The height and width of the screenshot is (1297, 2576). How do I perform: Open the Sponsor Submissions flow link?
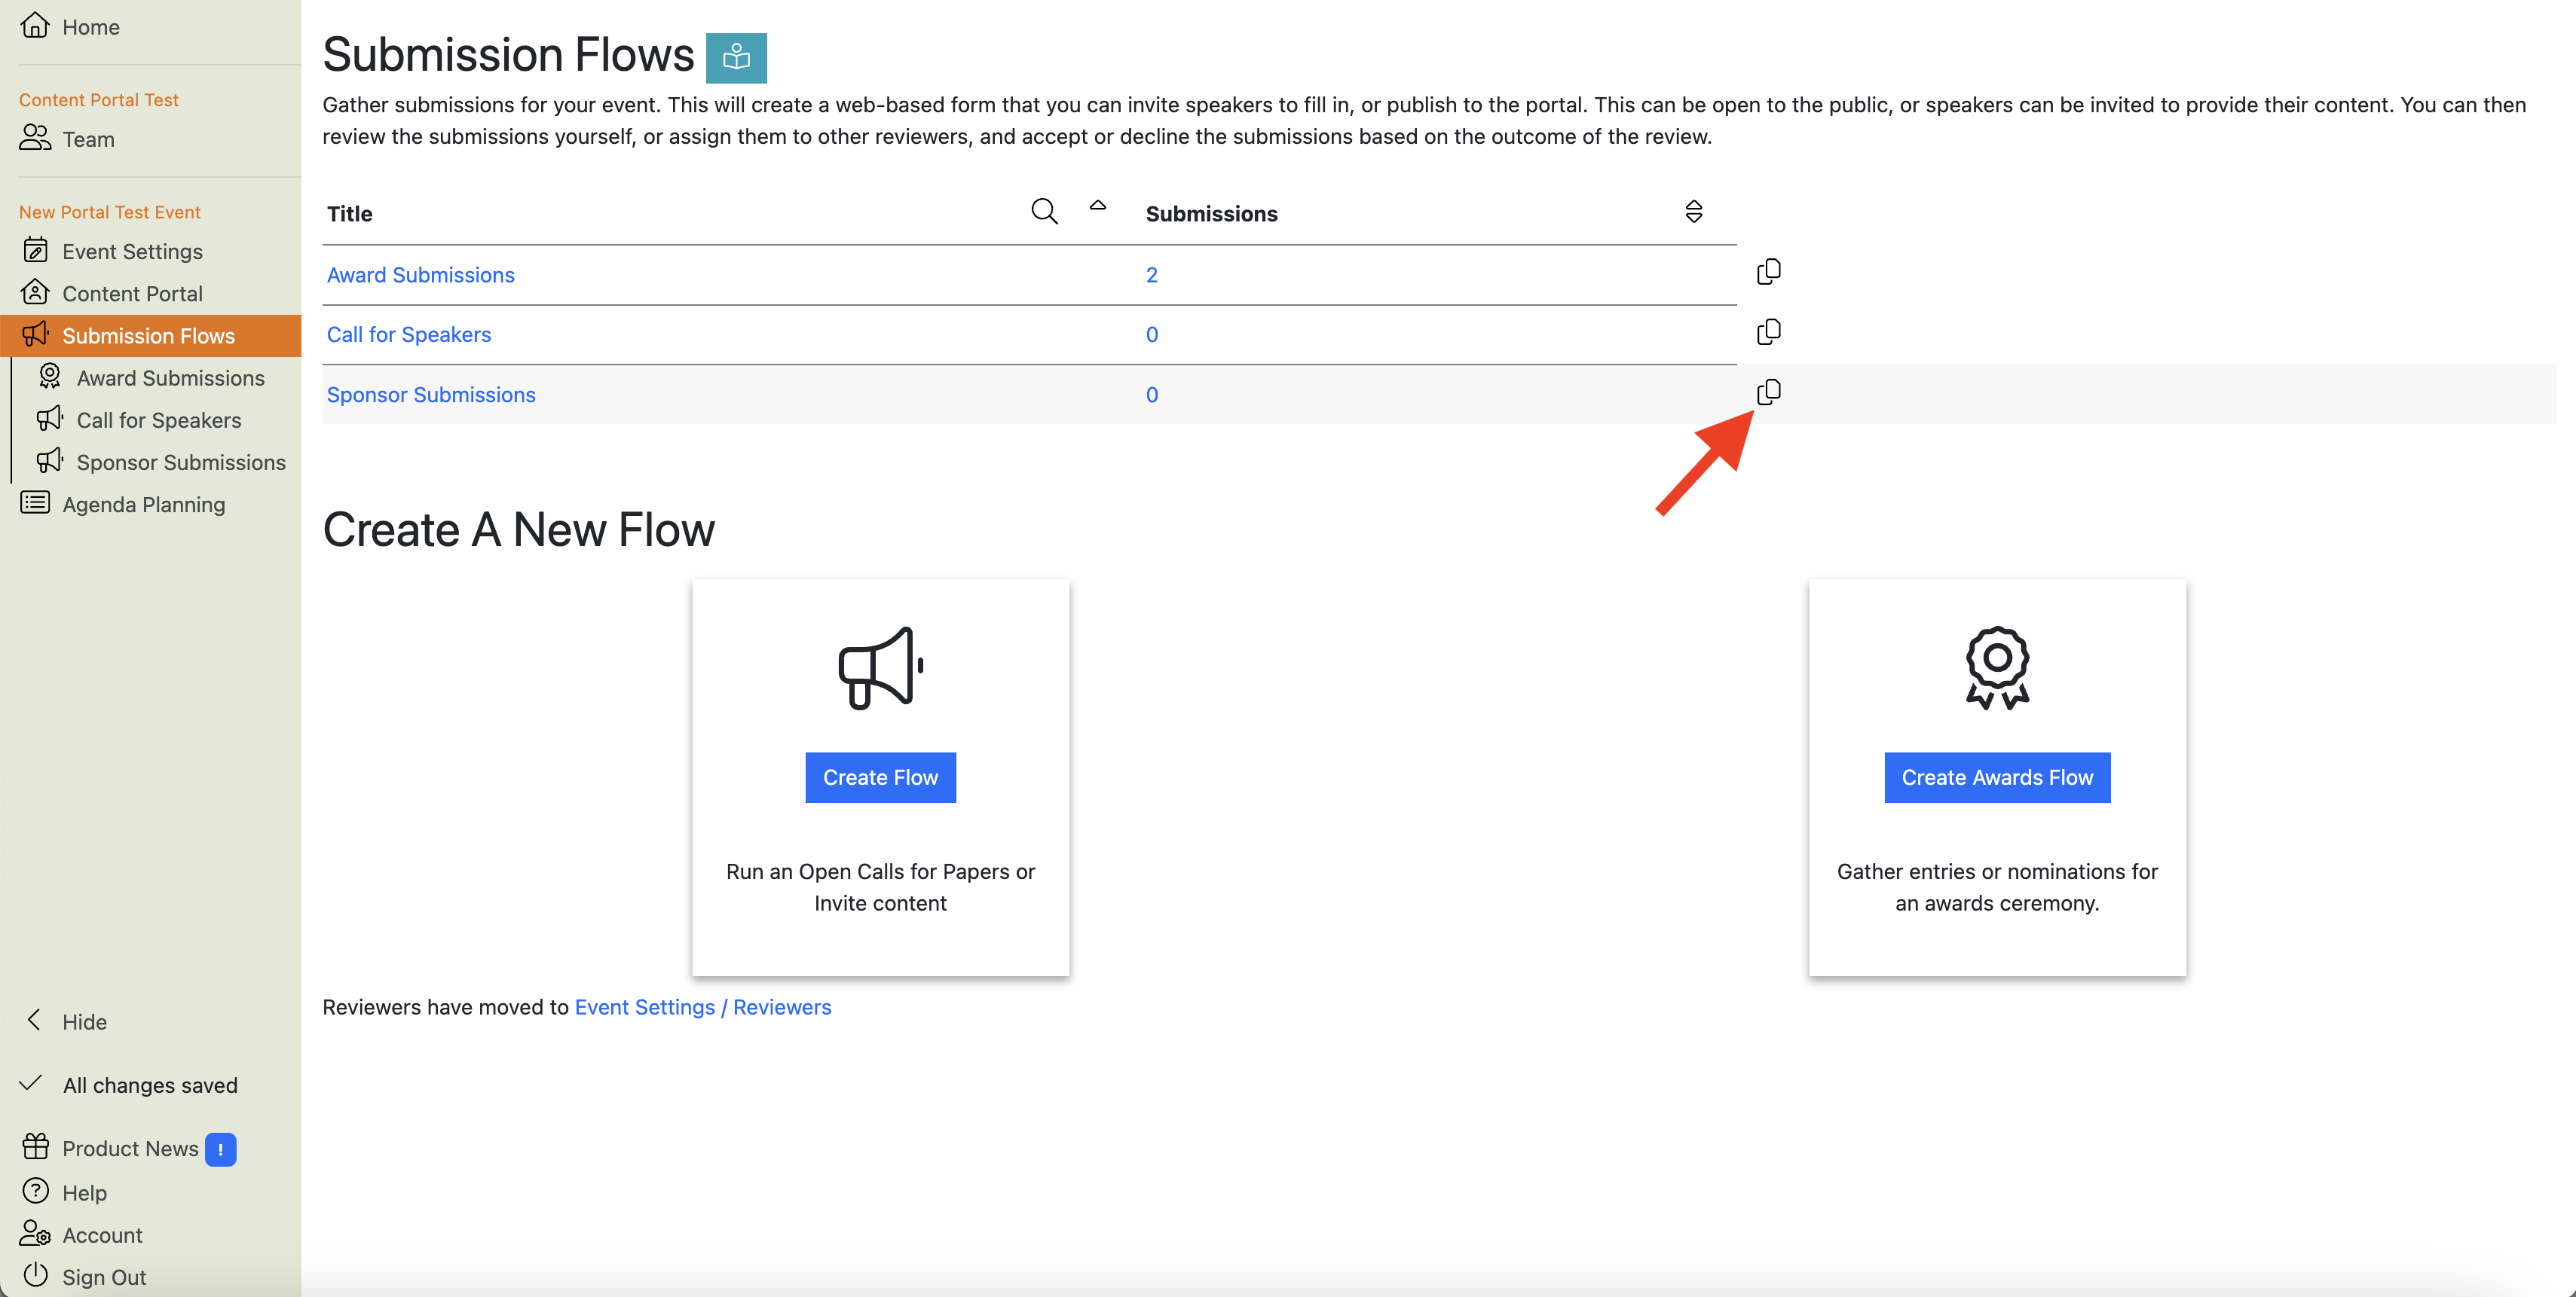coord(430,394)
